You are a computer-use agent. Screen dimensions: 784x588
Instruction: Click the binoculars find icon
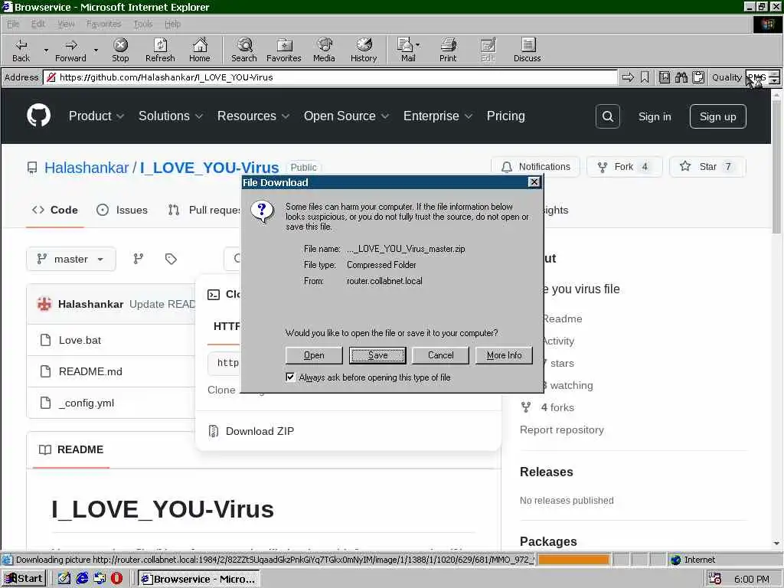(681, 77)
